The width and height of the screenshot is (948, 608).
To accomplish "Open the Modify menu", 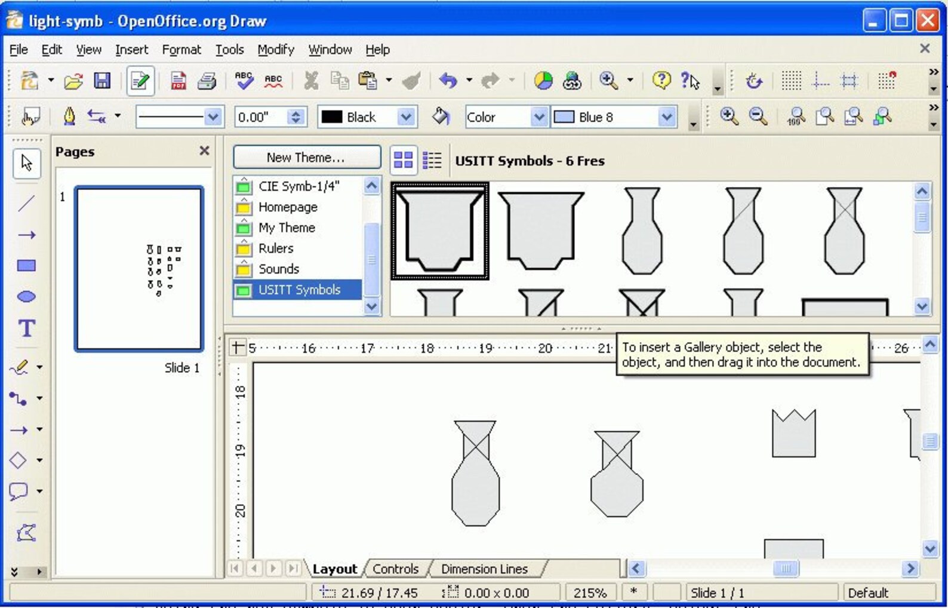I will [276, 50].
